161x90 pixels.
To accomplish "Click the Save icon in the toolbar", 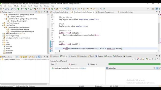I will [6, 9].
